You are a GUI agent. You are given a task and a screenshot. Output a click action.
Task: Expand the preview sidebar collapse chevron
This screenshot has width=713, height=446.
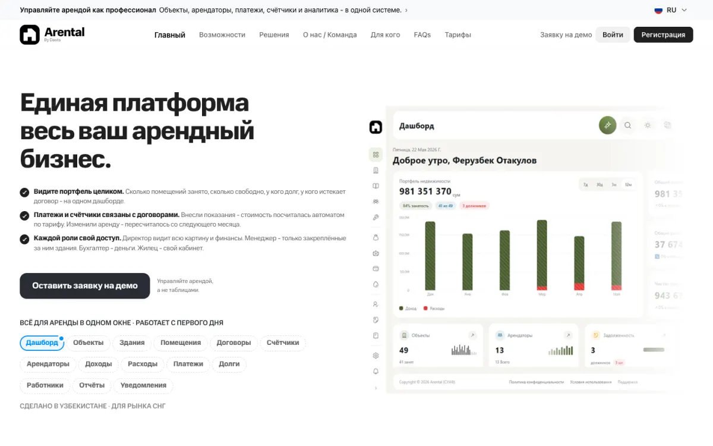click(376, 388)
